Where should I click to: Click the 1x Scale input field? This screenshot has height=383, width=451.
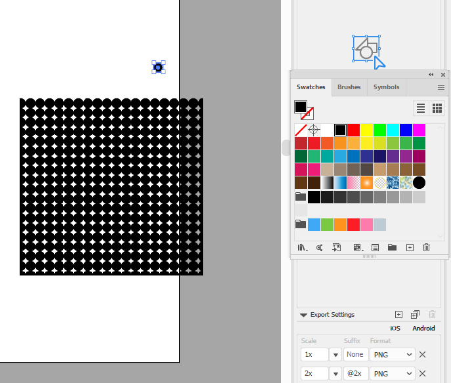click(314, 355)
